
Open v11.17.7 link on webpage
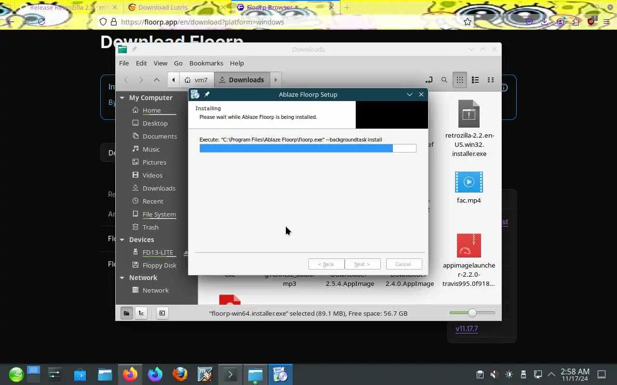click(467, 329)
